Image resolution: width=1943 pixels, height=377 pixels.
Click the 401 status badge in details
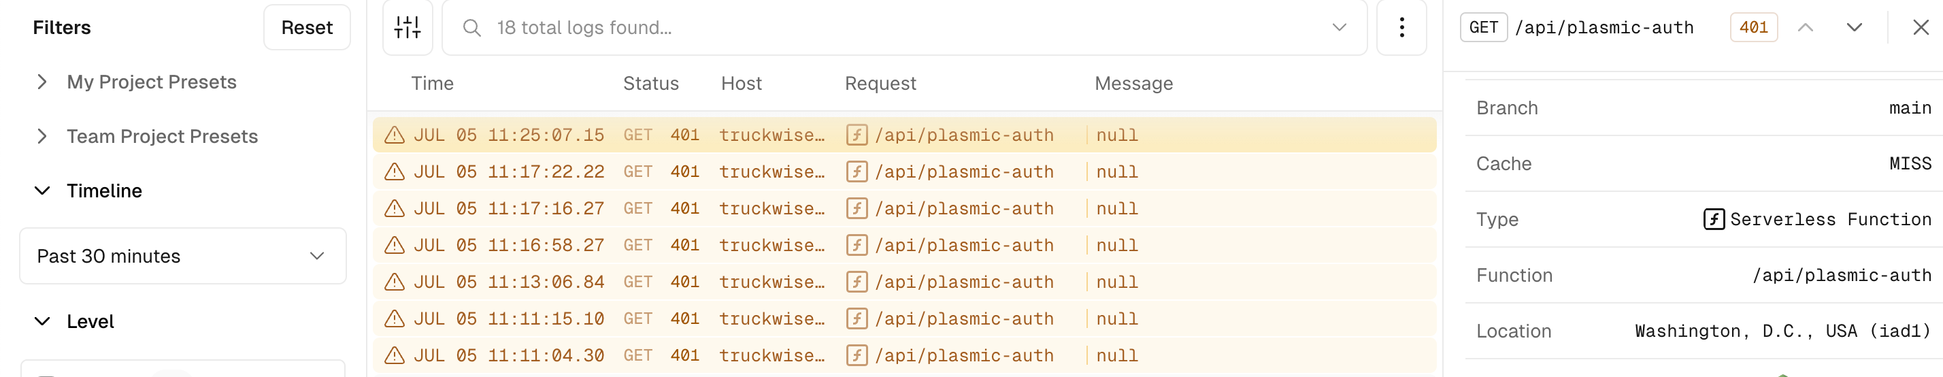pos(1753,28)
